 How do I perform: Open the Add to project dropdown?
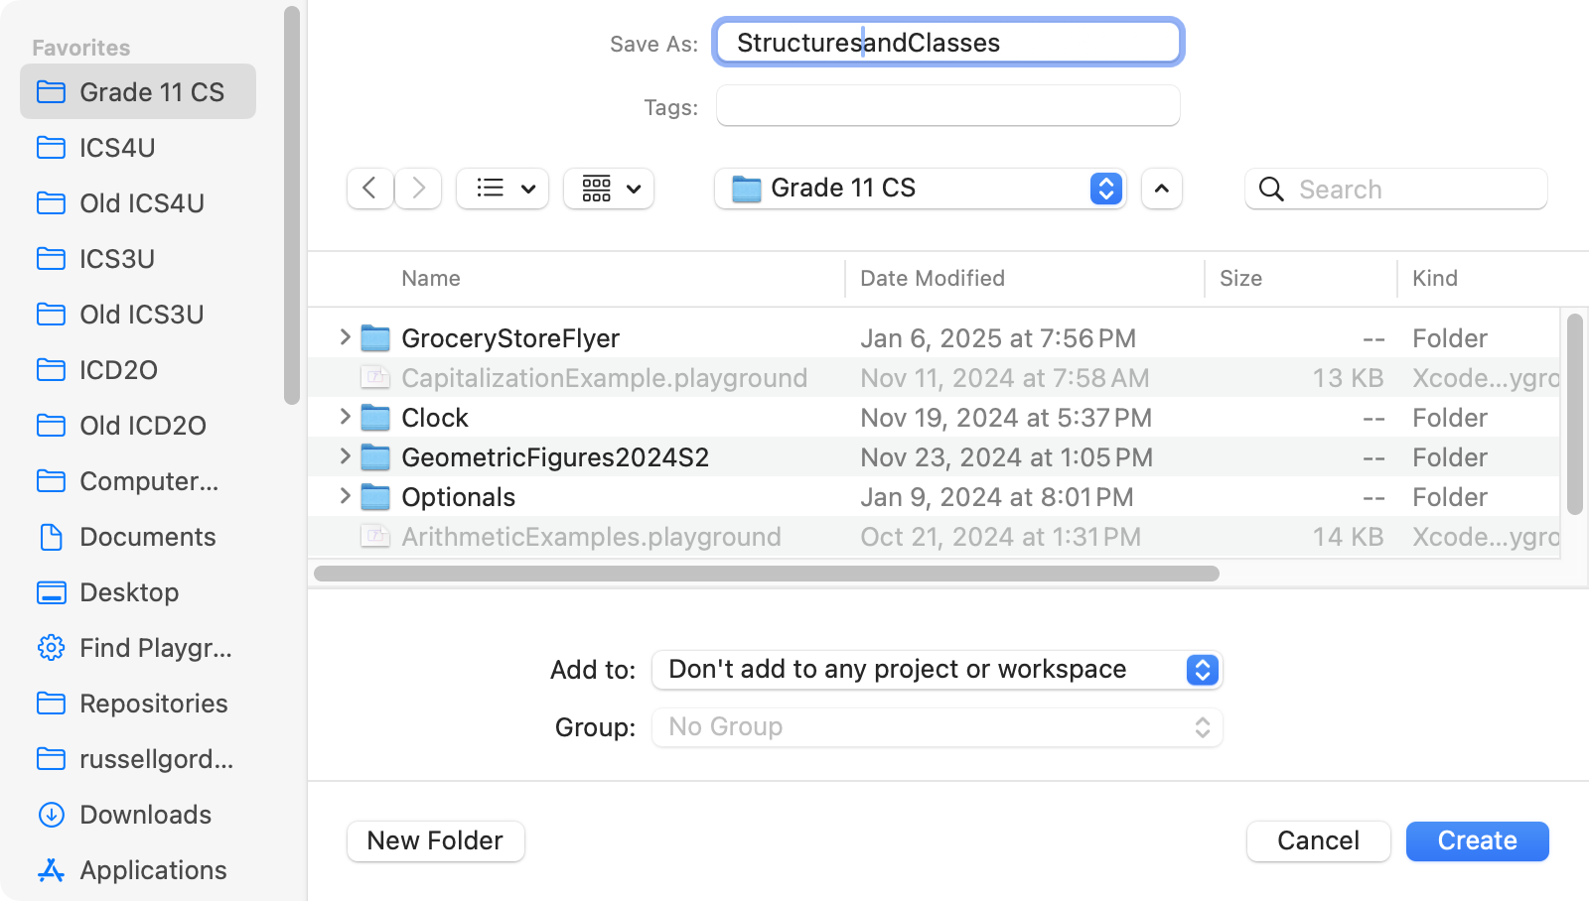pyautogui.click(x=936, y=670)
